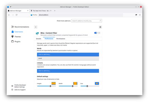Open Add-ons Support link

(x=20, y=90)
